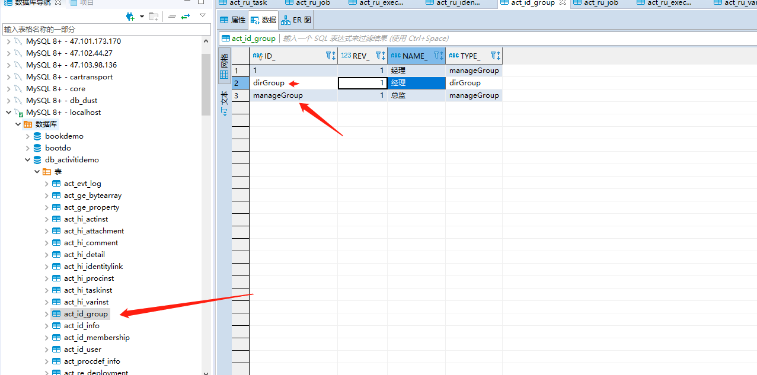Click filter/sort icon on NAME_ column
This screenshot has height=375, width=757.
pos(439,56)
